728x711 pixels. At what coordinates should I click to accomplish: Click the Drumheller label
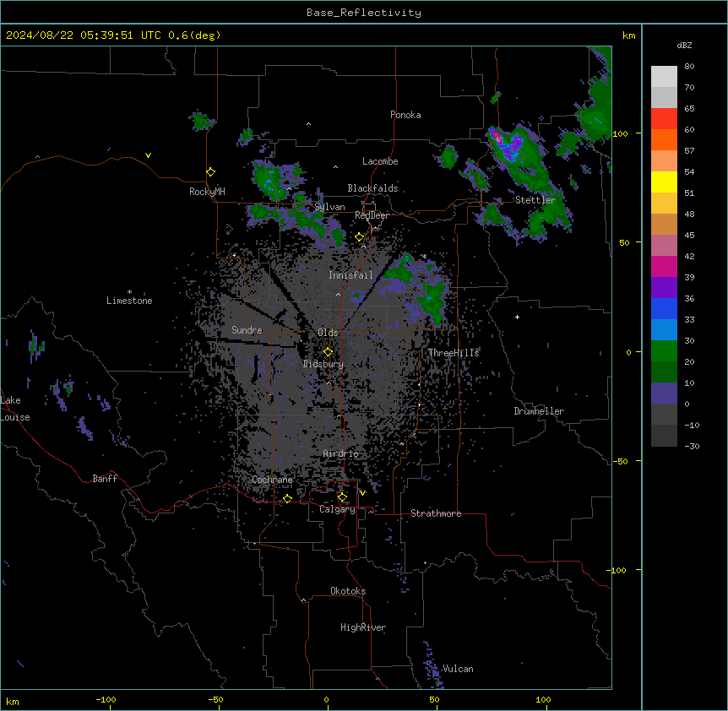[539, 411]
